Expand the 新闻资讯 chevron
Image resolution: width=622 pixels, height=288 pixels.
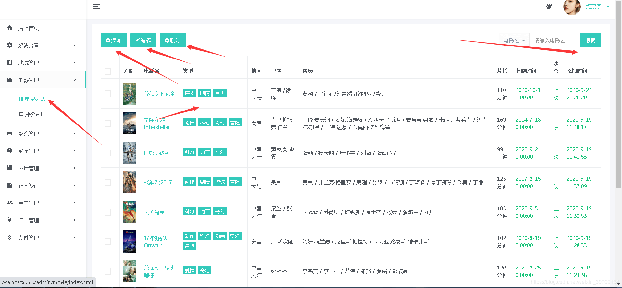[x=74, y=185]
